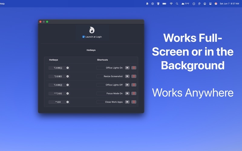
Task: Close the hotkeys window with red button
Action: point(41,22)
